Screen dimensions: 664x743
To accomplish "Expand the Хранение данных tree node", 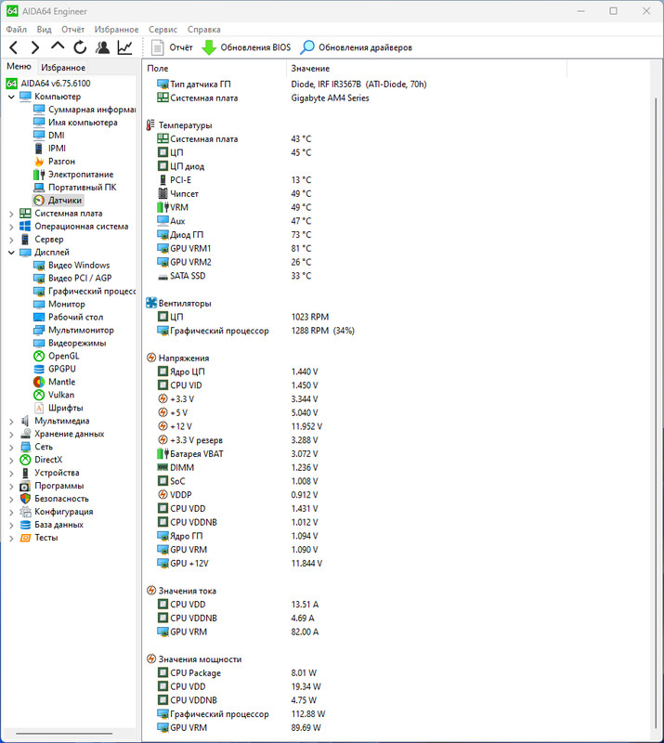I will coord(11,434).
